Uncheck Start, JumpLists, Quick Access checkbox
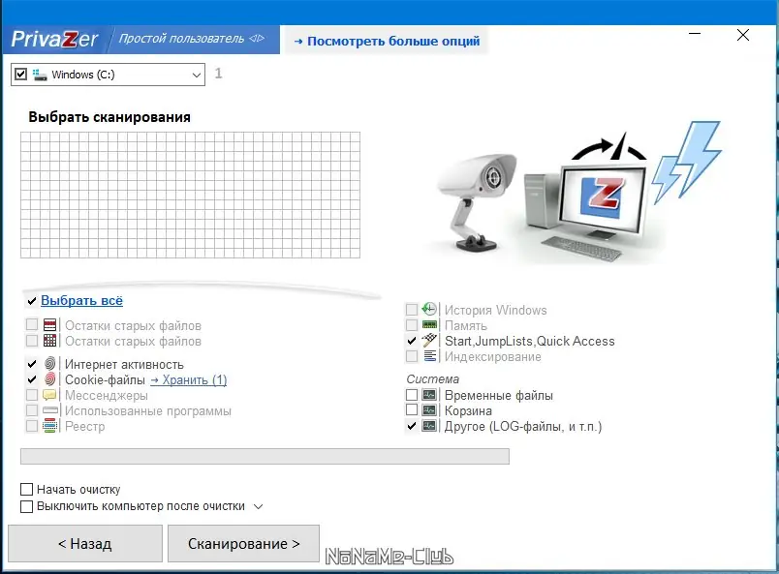Image resolution: width=779 pixels, height=574 pixels. click(x=412, y=341)
